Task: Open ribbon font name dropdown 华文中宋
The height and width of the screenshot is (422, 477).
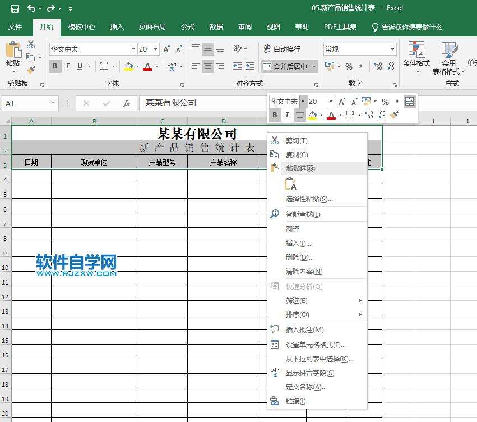Action: point(133,49)
